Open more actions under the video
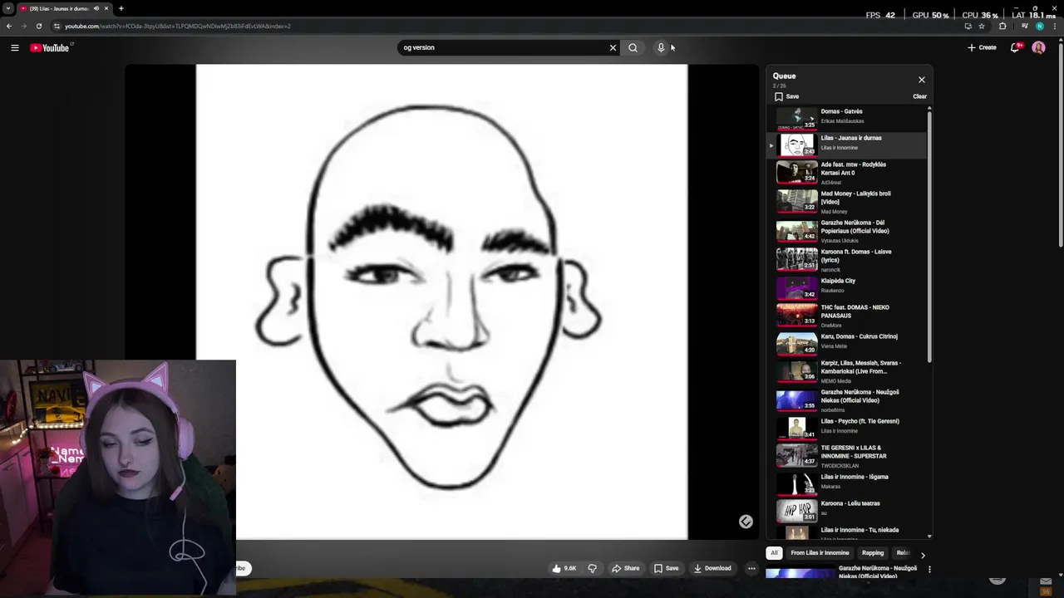The width and height of the screenshot is (1064, 598). click(751, 568)
